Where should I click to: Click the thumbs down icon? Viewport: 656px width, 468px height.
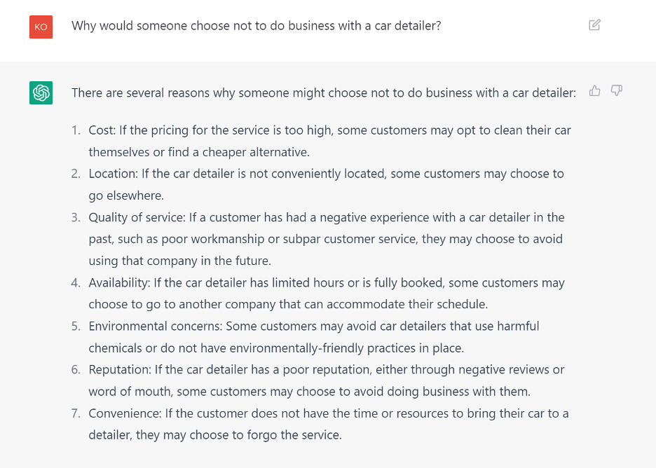point(617,90)
